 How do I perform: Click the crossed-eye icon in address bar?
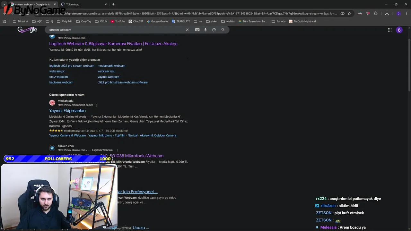[x=342, y=13]
